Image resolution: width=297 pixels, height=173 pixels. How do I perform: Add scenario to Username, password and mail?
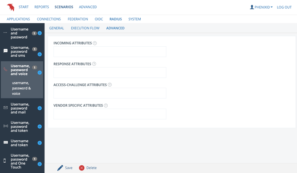40,108
